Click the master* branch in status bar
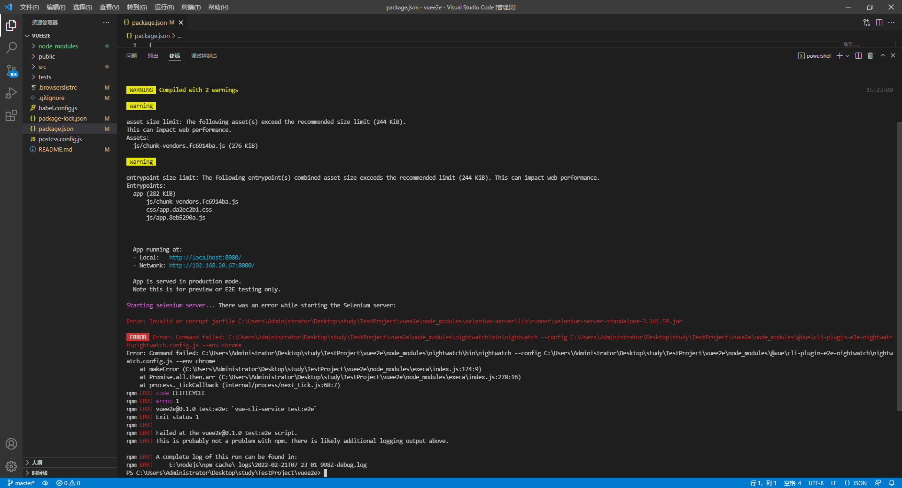This screenshot has width=902, height=488. click(21, 483)
